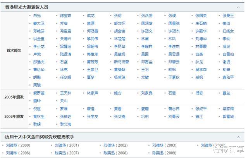The image size is (248, 158).
Task: Open the 姜大卫 link
Action: point(39,23)
